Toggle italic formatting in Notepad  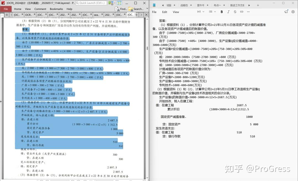click(228, 12)
